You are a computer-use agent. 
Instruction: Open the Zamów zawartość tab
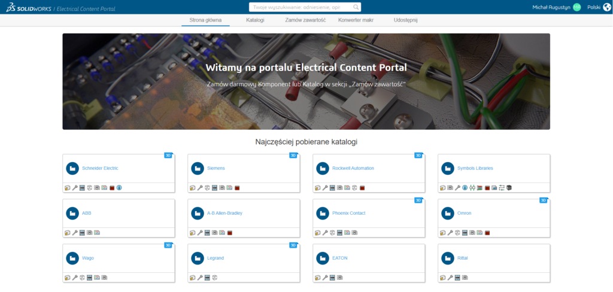pyautogui.click(x=305, y=20)
